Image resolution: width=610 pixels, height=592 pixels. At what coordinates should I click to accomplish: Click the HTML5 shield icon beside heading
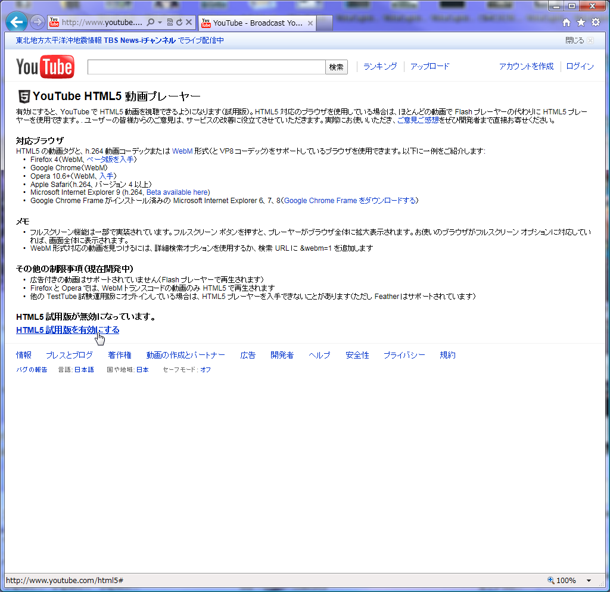[x=24, y=96]
